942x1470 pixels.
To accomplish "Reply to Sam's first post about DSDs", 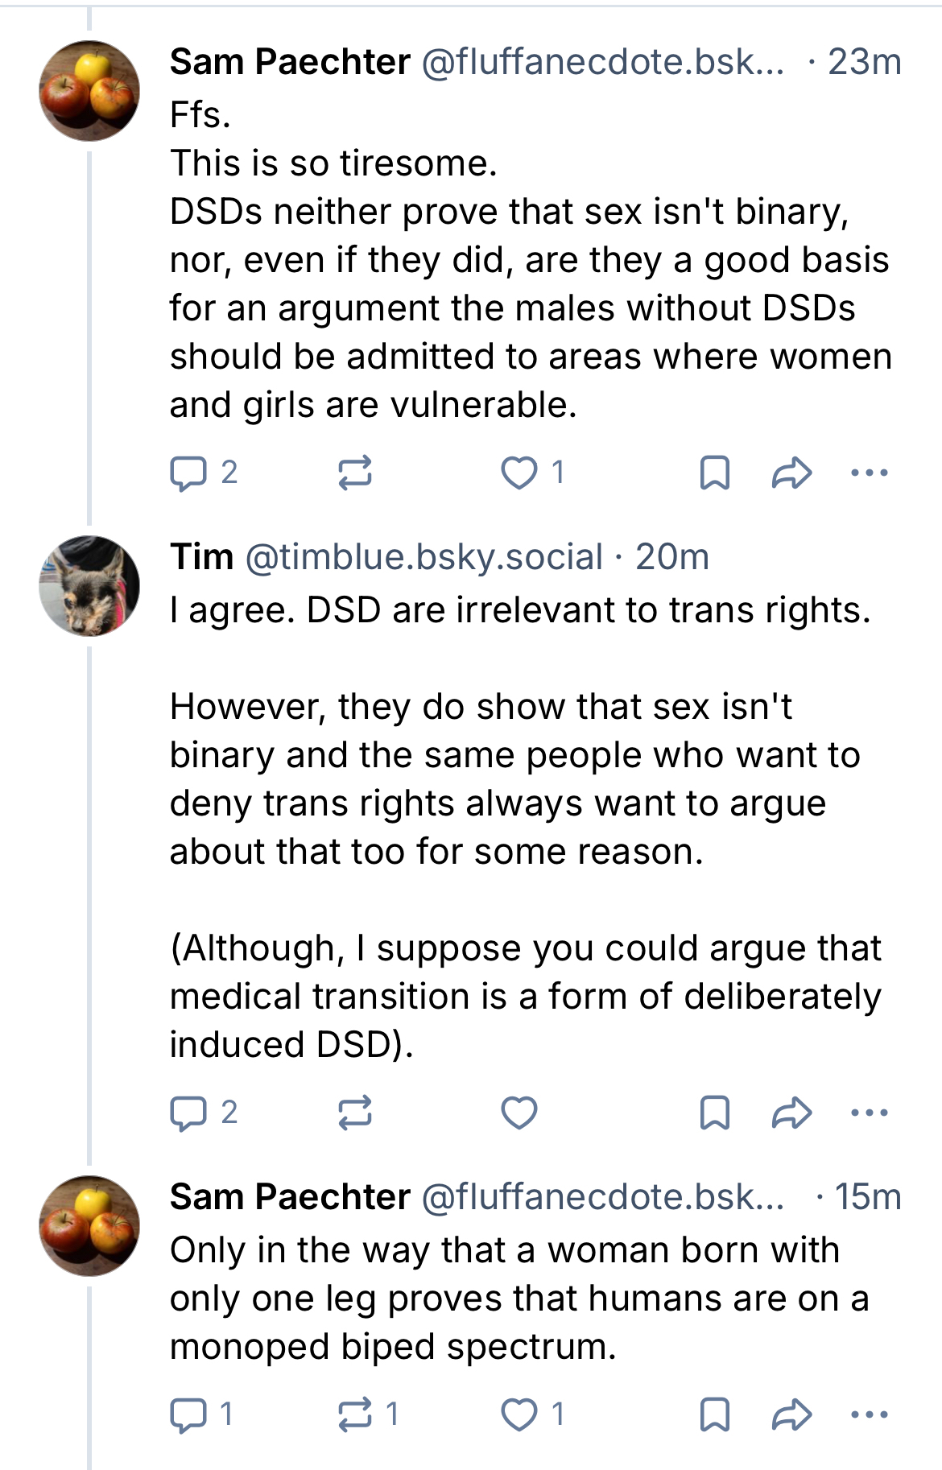I will click(188, 473).
